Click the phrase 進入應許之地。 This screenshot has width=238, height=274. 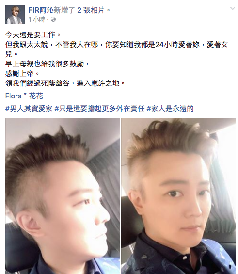pyautogui.click(x=101, y=83)
